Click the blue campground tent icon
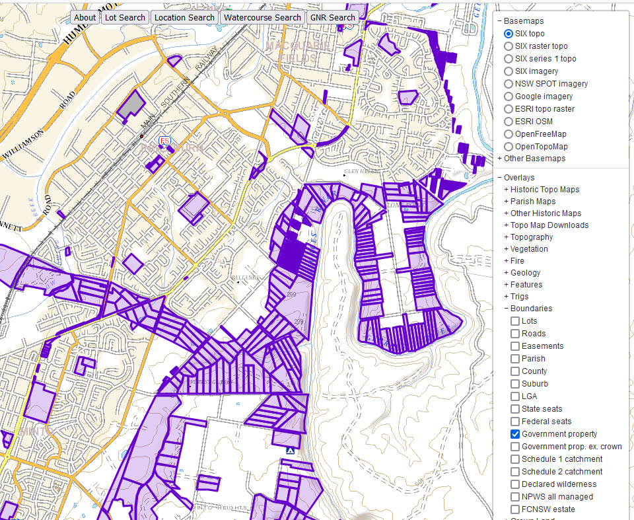The image size is (634, 520). (x=290, y=451)
